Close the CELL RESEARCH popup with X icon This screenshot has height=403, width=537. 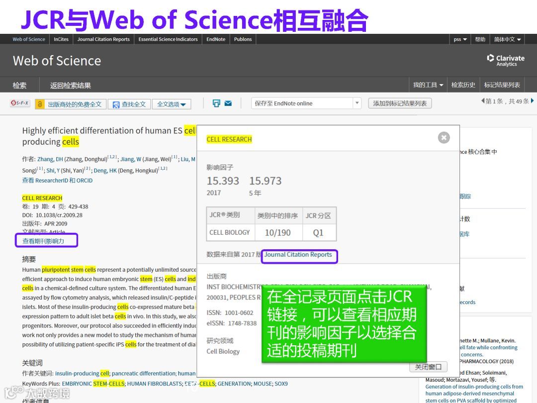coord(444,138)
